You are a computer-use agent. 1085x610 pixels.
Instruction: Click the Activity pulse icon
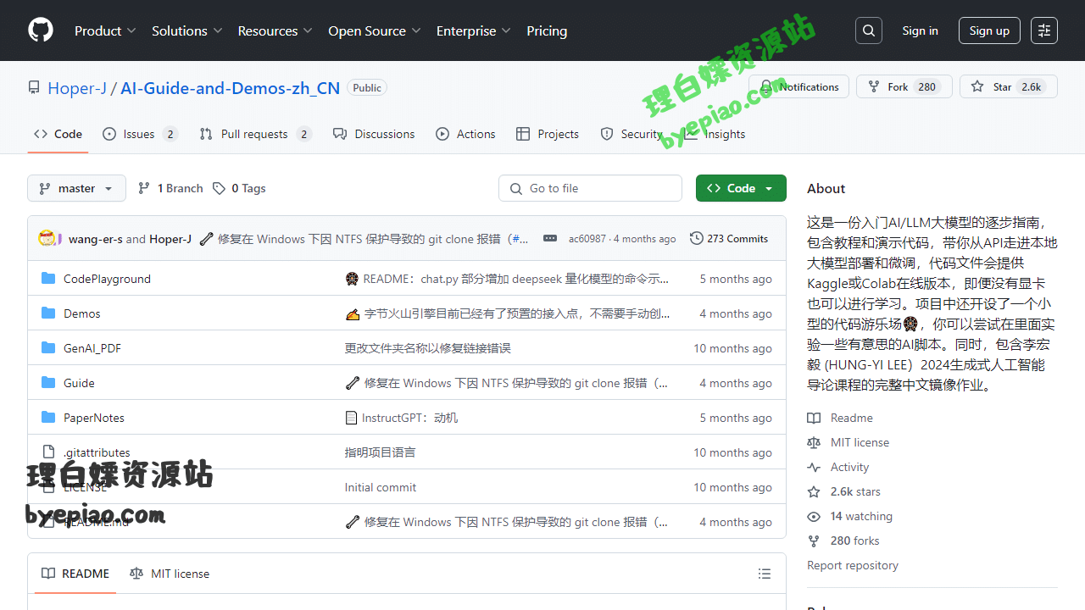tap(814, 467)
